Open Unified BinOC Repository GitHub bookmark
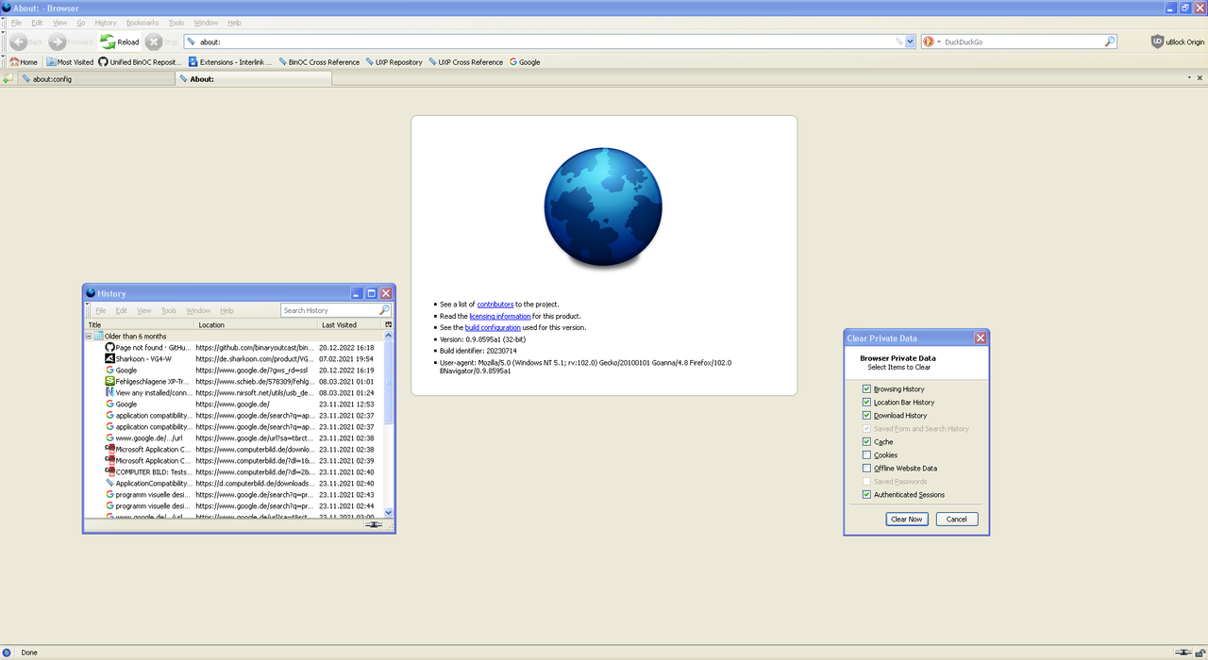1208x660 pixels. pos(139,62)
